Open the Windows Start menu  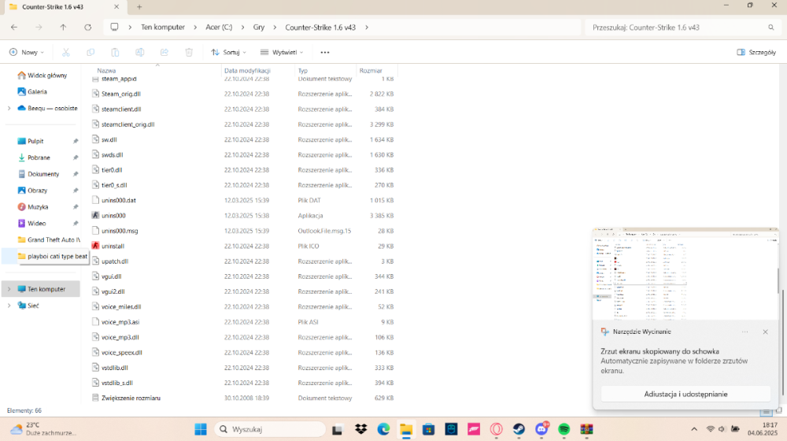[201, 429]
